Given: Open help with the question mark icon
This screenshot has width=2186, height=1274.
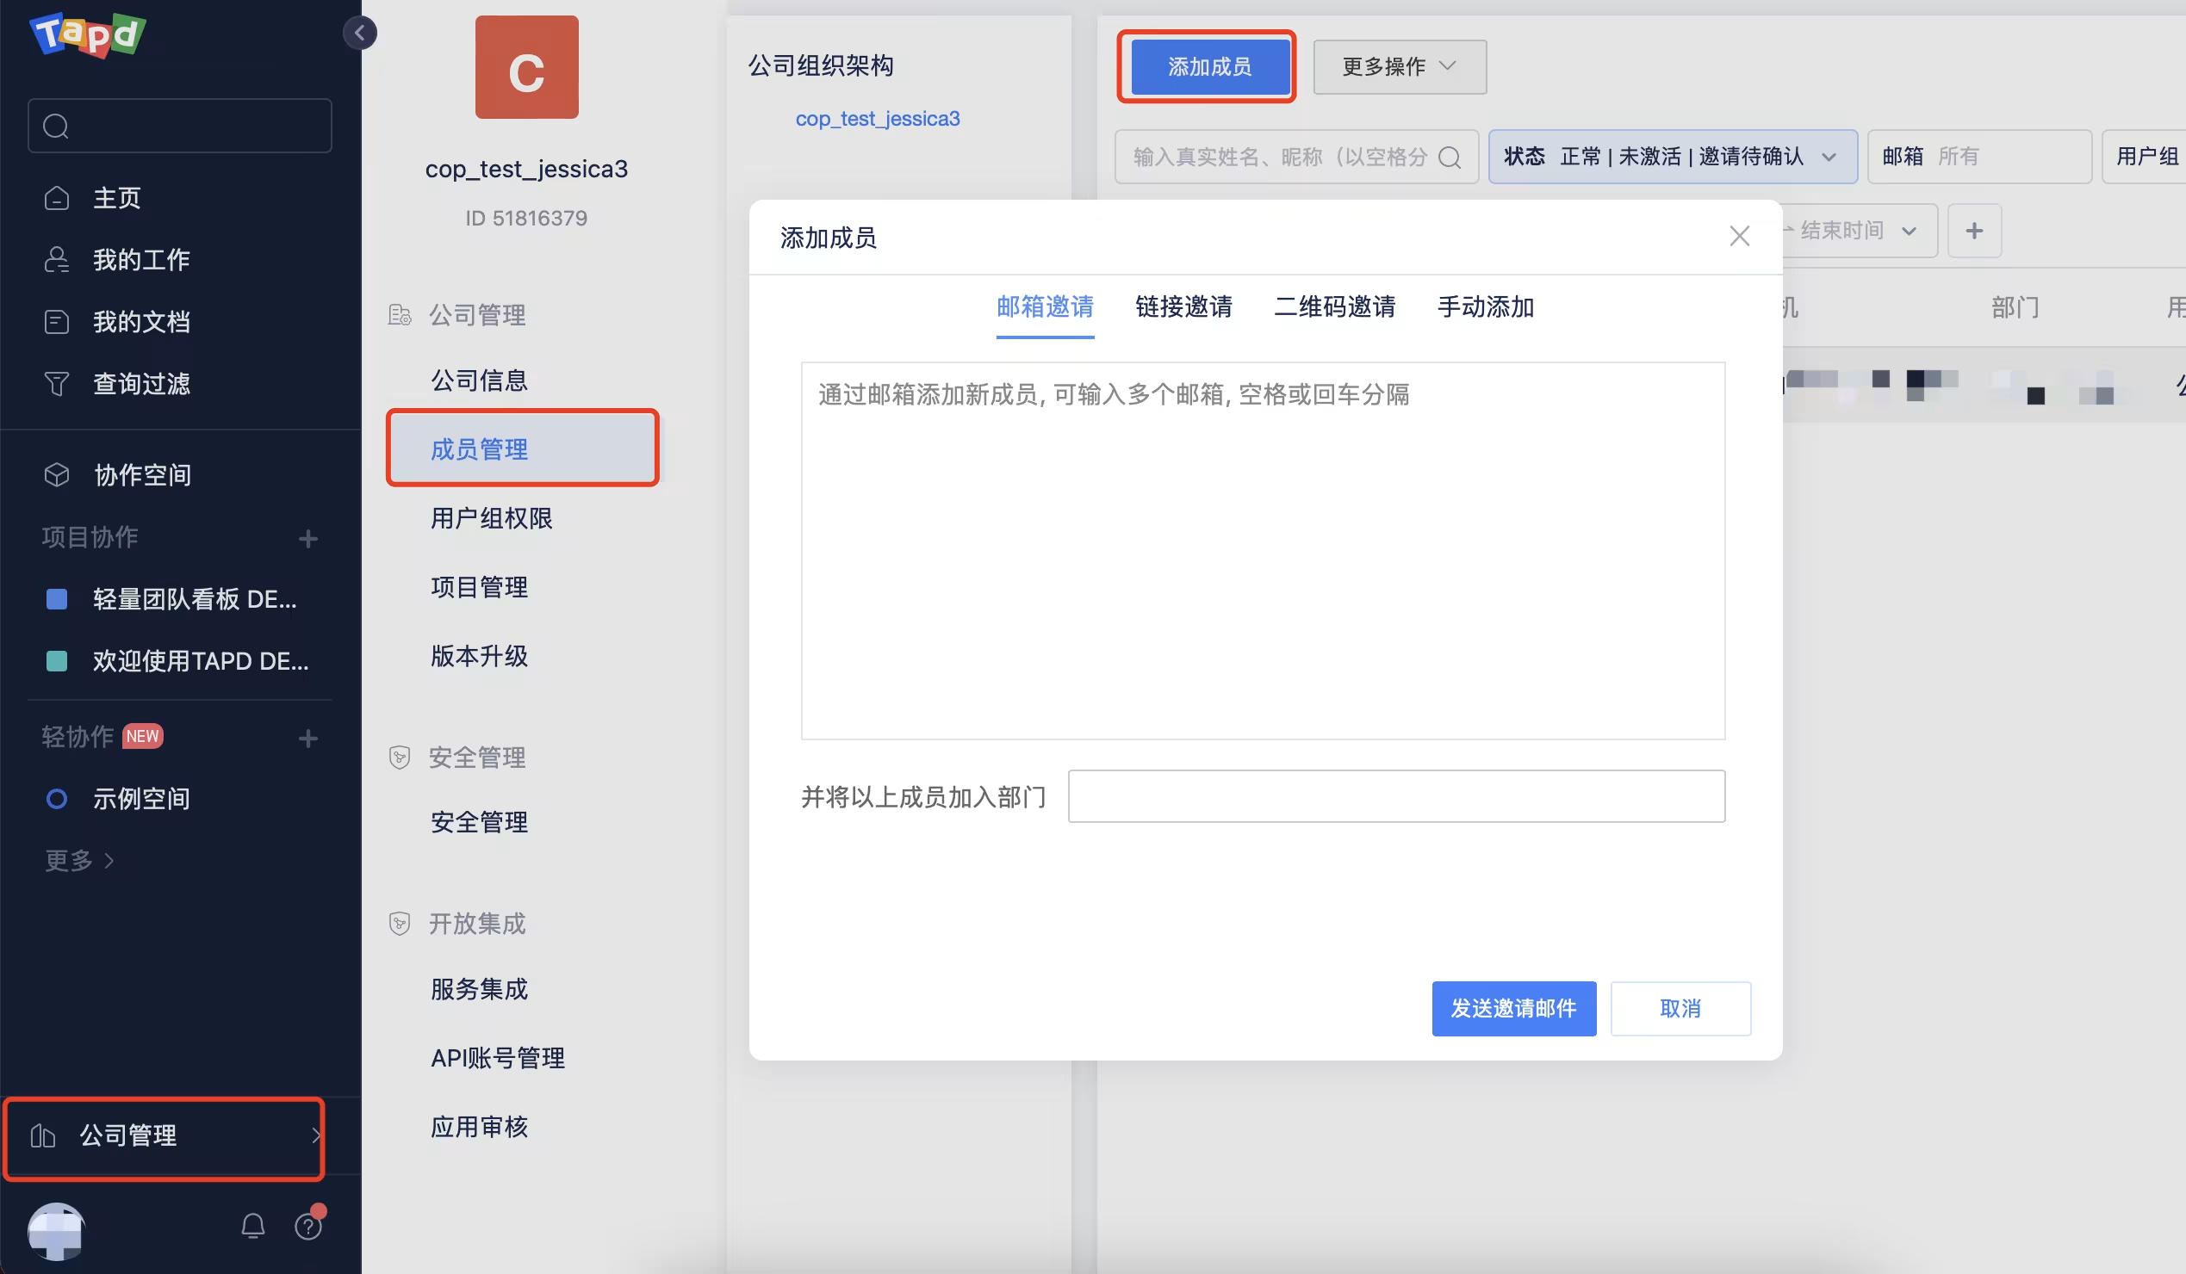Looking at the screenshot, I should click(x=308, y=1227).
